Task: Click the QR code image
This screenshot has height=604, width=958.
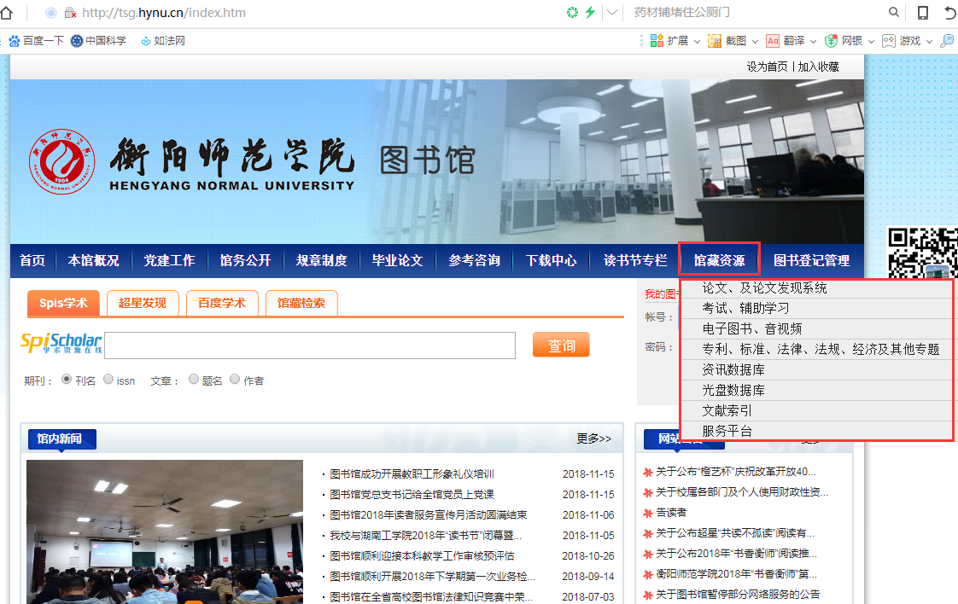Action: point(922,253)
